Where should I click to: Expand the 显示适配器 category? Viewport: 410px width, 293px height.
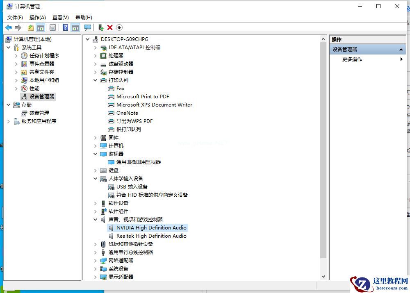pos(95,277)
